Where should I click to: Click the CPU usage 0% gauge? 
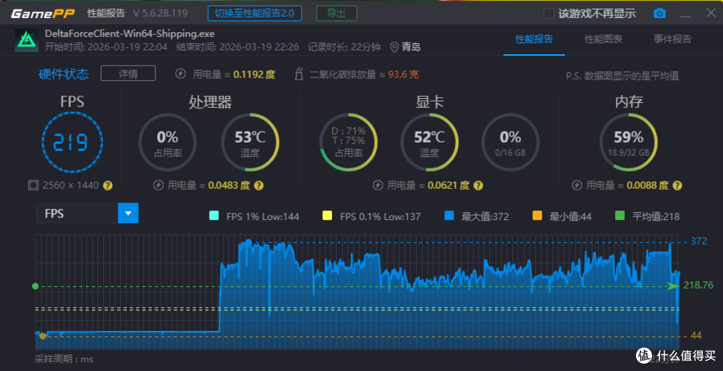167,142
